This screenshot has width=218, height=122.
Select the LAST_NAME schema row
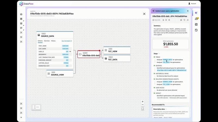click(x=55, y=49)
